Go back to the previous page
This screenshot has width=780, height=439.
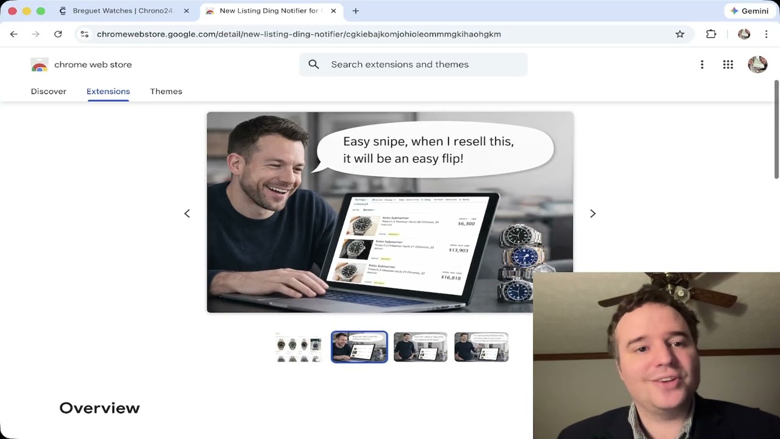(x=13, y=34)
